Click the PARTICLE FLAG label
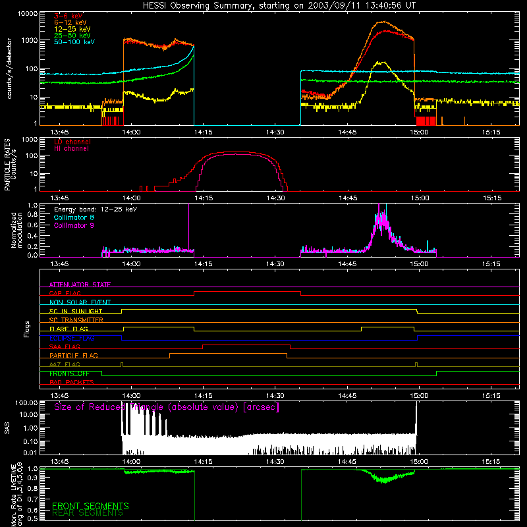This screenshot has height=527, width=527. (x=74, y=355)
